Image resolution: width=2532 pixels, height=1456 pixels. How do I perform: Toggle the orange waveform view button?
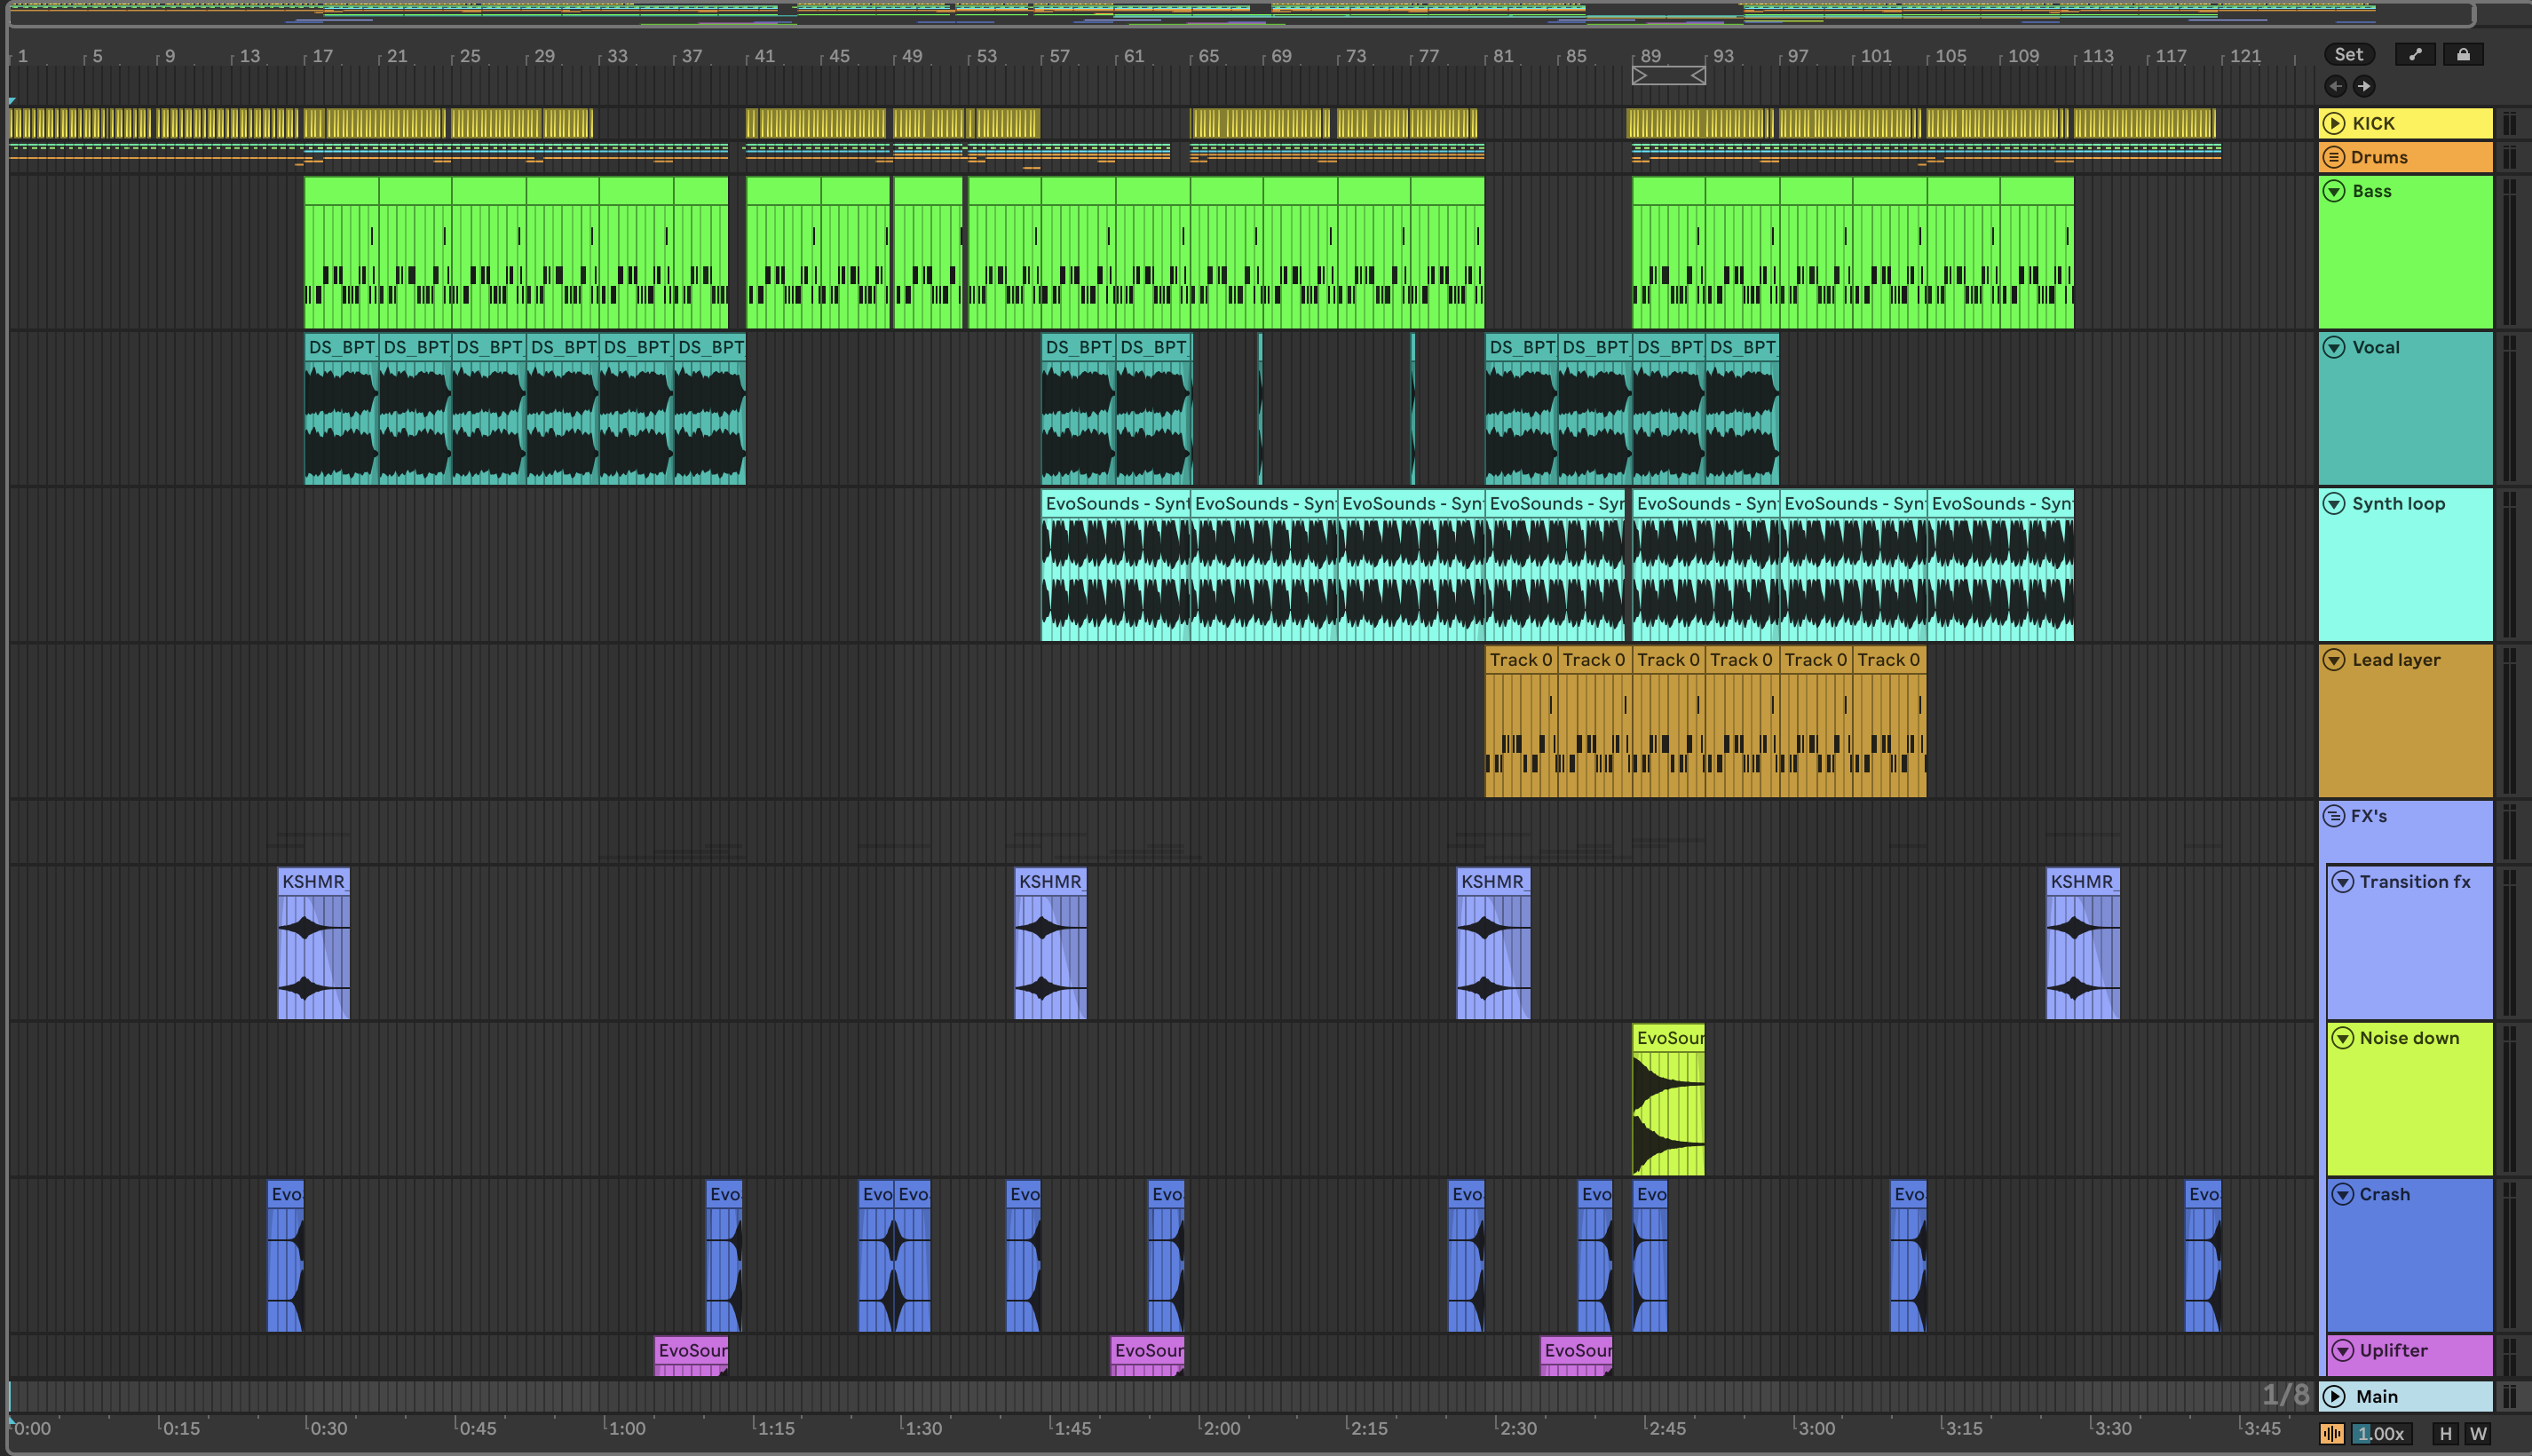coord(2332,1433)
